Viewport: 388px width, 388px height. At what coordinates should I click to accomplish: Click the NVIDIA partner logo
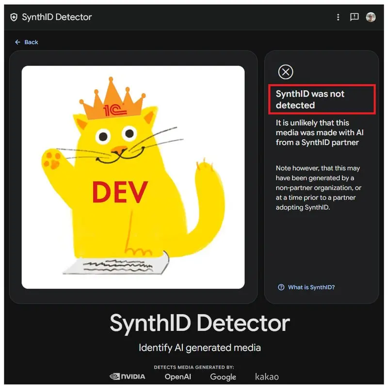click(x=128, y=377)
